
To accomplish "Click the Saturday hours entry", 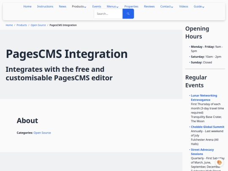I will pyautogui.click(x=206, y=57).
